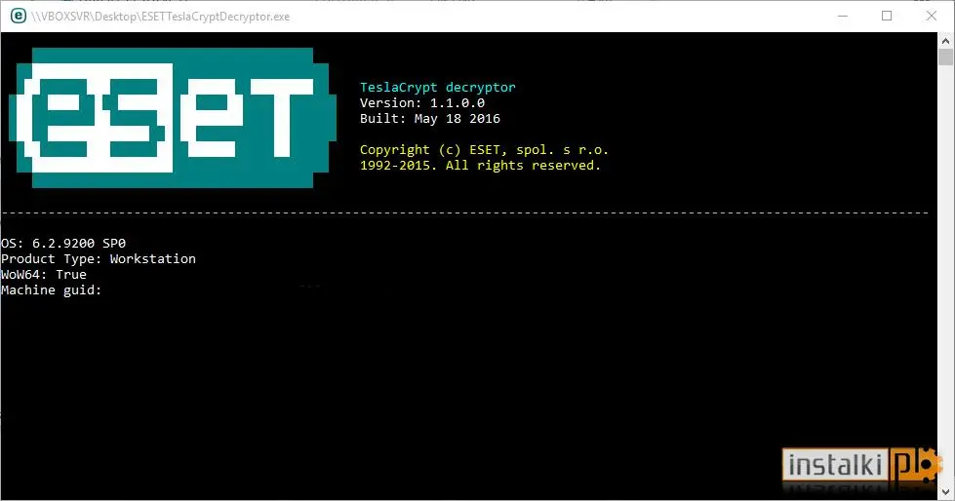The height and width of the screenshot is (501, 955).
Task: Click the 'TeslaCrypt decryptor' heading text
Action: tap(437, 88)
